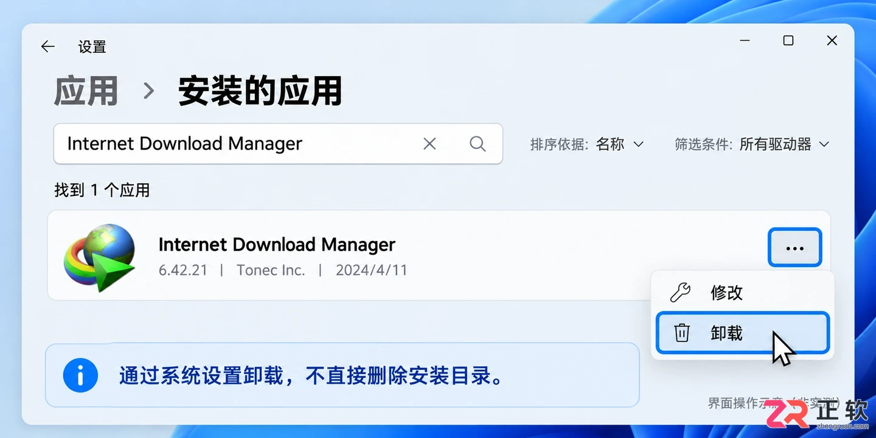Image resolution: width=876 pixels, height=438 pixels.
Task: Click the wrench icon next to 修改
Action: [x=680, y=293]
